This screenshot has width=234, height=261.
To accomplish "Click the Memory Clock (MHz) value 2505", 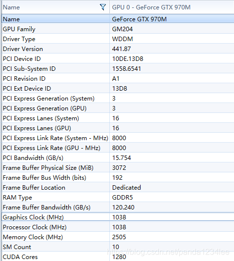I will click(119, 237).
